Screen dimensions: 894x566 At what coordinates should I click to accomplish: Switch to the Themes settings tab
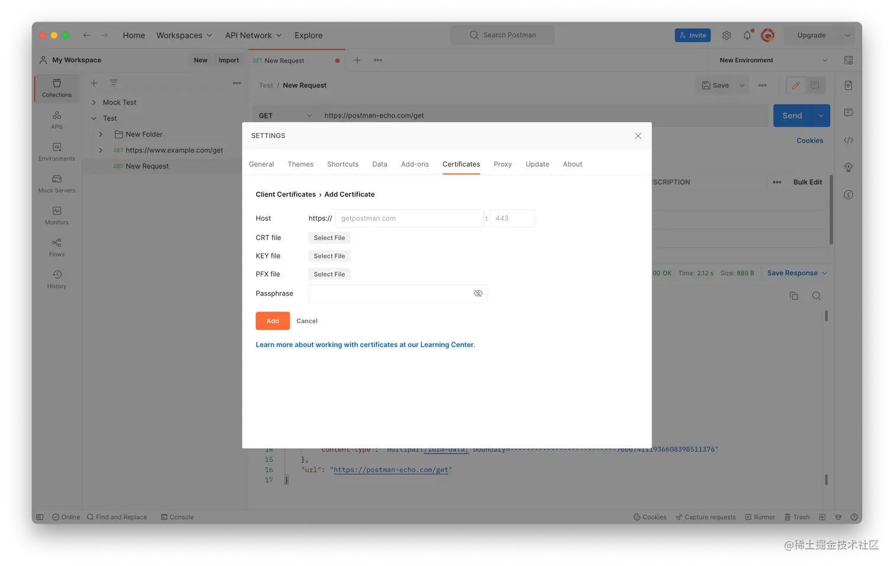coord(300,164)
